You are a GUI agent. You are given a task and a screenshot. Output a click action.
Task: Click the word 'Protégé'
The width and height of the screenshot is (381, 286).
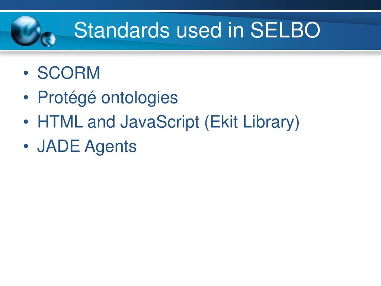(67, 98)
